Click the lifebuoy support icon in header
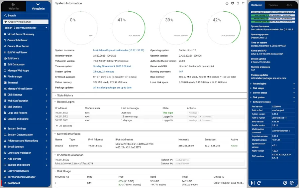Viewport: 299px width, 188px height. (233, 3)
